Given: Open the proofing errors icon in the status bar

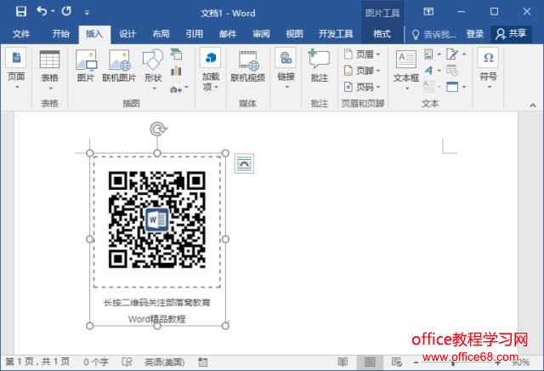Looking at the screenshot, I should (x=127, y=362).
